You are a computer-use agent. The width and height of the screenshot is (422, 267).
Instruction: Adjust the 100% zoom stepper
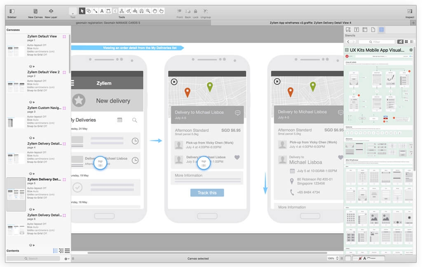coord(337,258)
